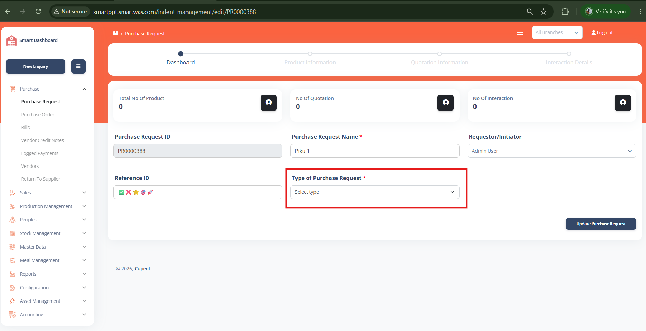Click the browser address bar URL
Image resolution: width=646 pixels, height=331 pixels.
pyautogui.click(x=175, y=12)
